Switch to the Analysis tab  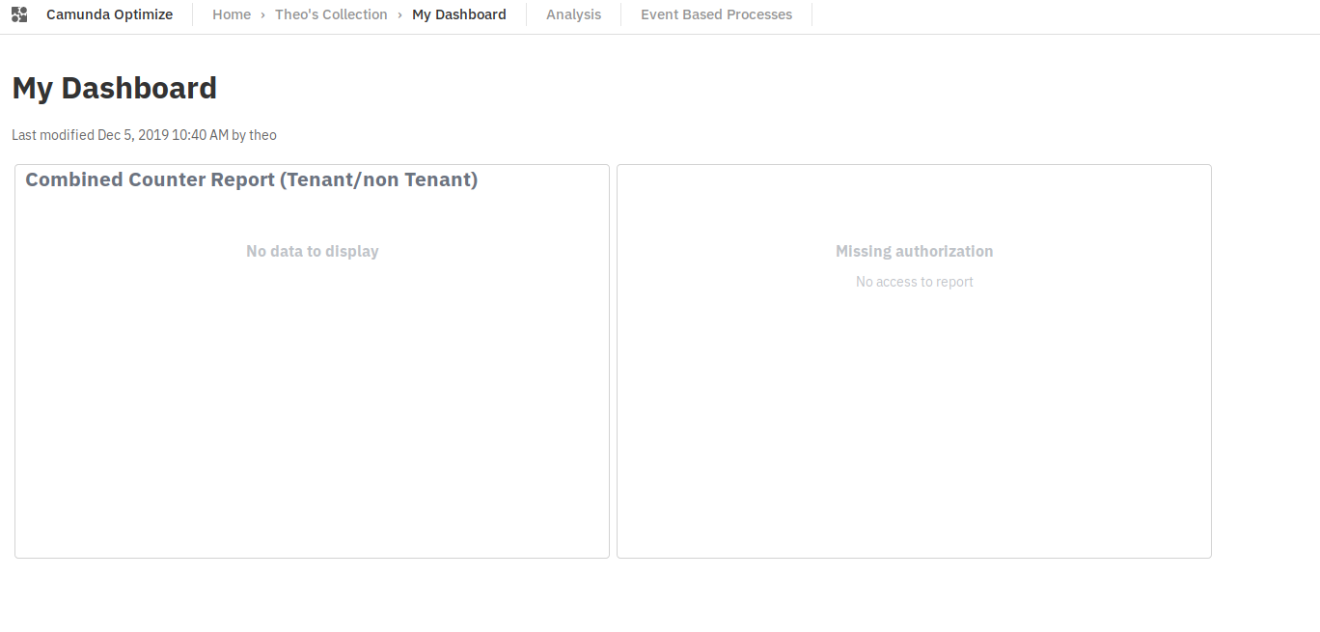[x=573, y=14]
